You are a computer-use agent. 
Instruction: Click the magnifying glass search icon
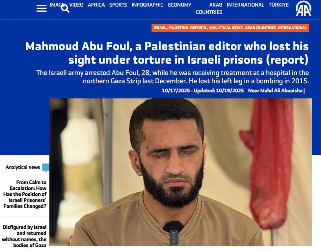(65, 9)
